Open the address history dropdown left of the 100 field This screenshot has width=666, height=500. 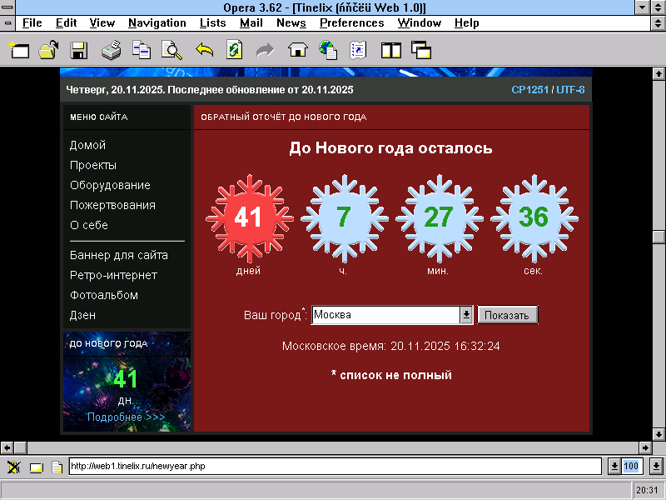(x=614, y=466)
